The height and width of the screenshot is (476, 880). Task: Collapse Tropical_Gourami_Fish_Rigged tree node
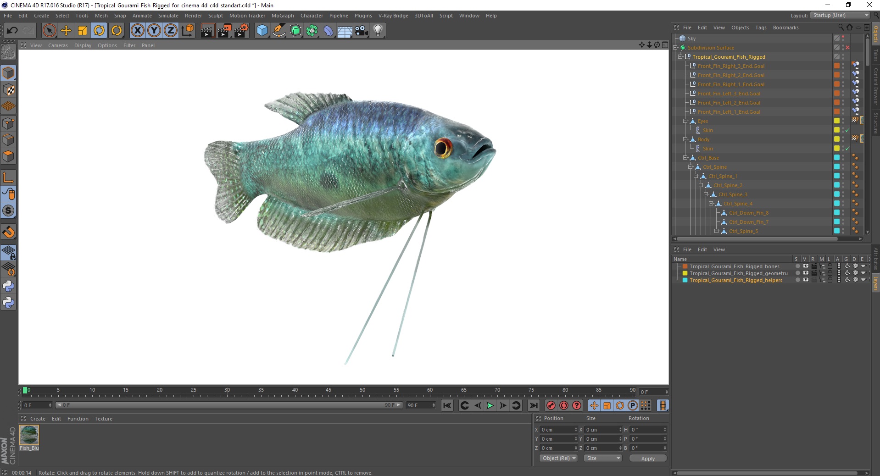680,57
